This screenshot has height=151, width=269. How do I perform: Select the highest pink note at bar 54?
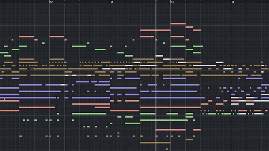click(178, 23)
